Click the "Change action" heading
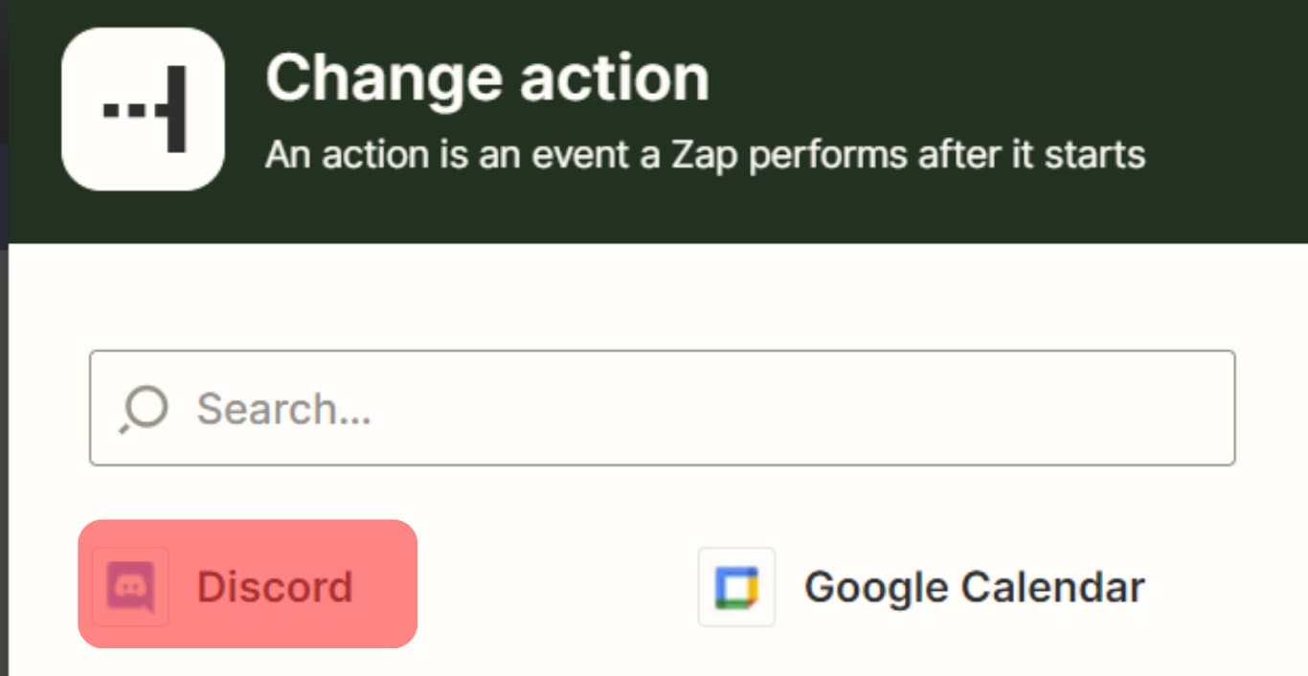The image size is (1308, 676). tap(486, 78)
